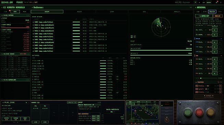Open the notification icon with red badge
The height and width of the screenshot is (125, 224).
point(217,2)
